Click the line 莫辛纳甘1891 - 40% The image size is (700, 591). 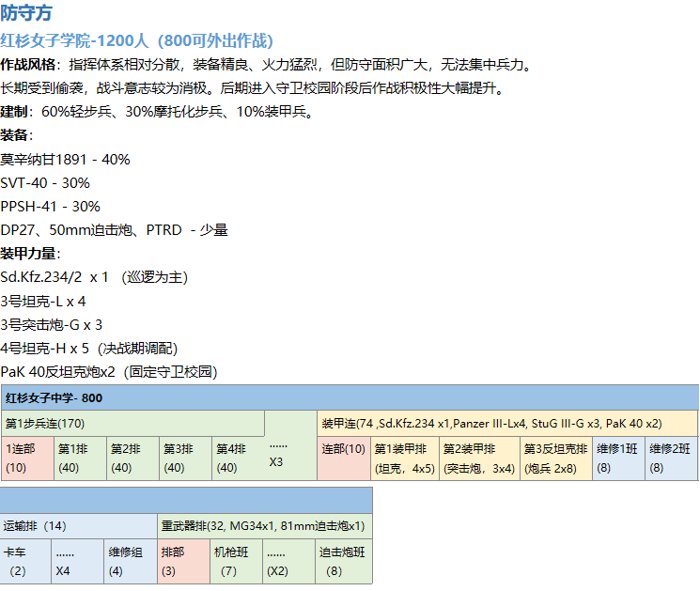tap(65, 160)
